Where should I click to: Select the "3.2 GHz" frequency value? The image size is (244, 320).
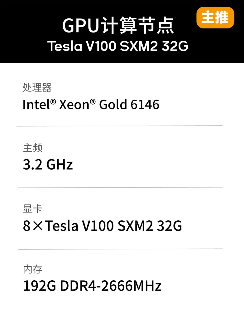pyautogui.click(x=48, y=165)
